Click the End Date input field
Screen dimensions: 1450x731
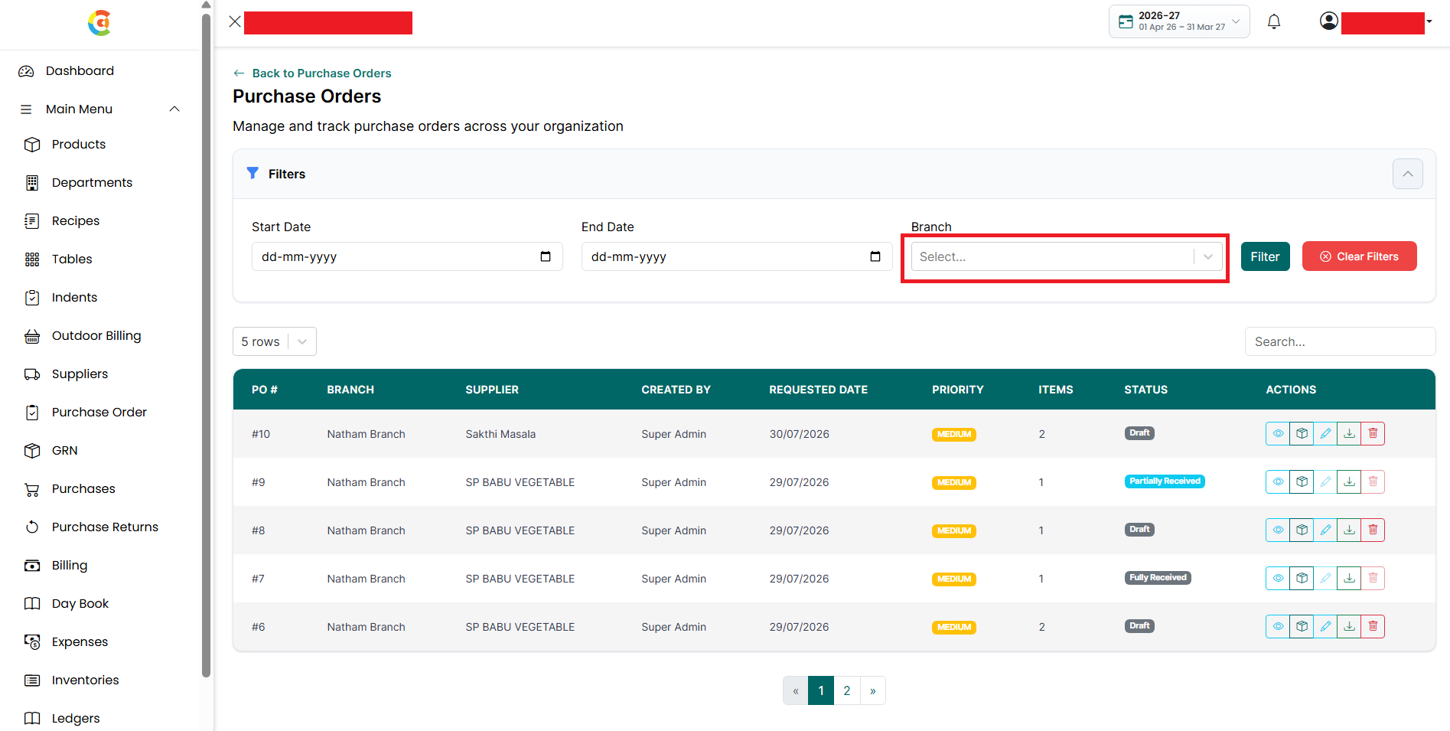(x=737, y=256)
